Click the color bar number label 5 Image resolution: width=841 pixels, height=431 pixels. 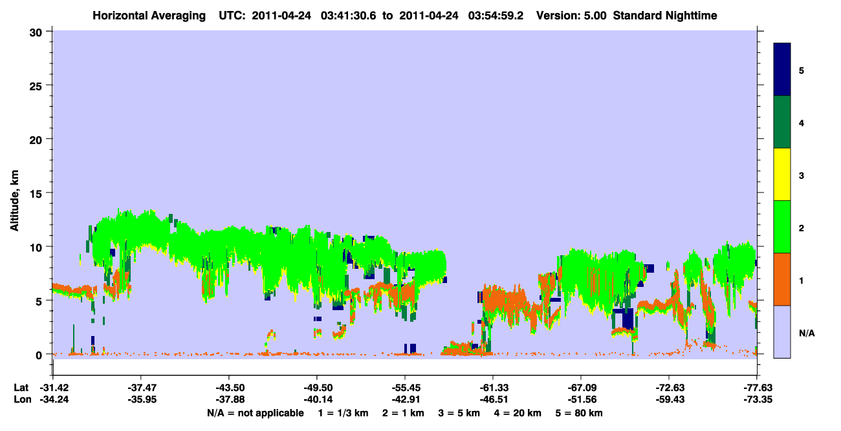[802, 70]
